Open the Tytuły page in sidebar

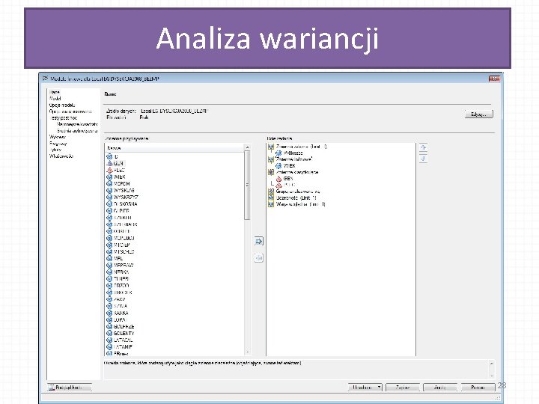(x=55, y=150)
